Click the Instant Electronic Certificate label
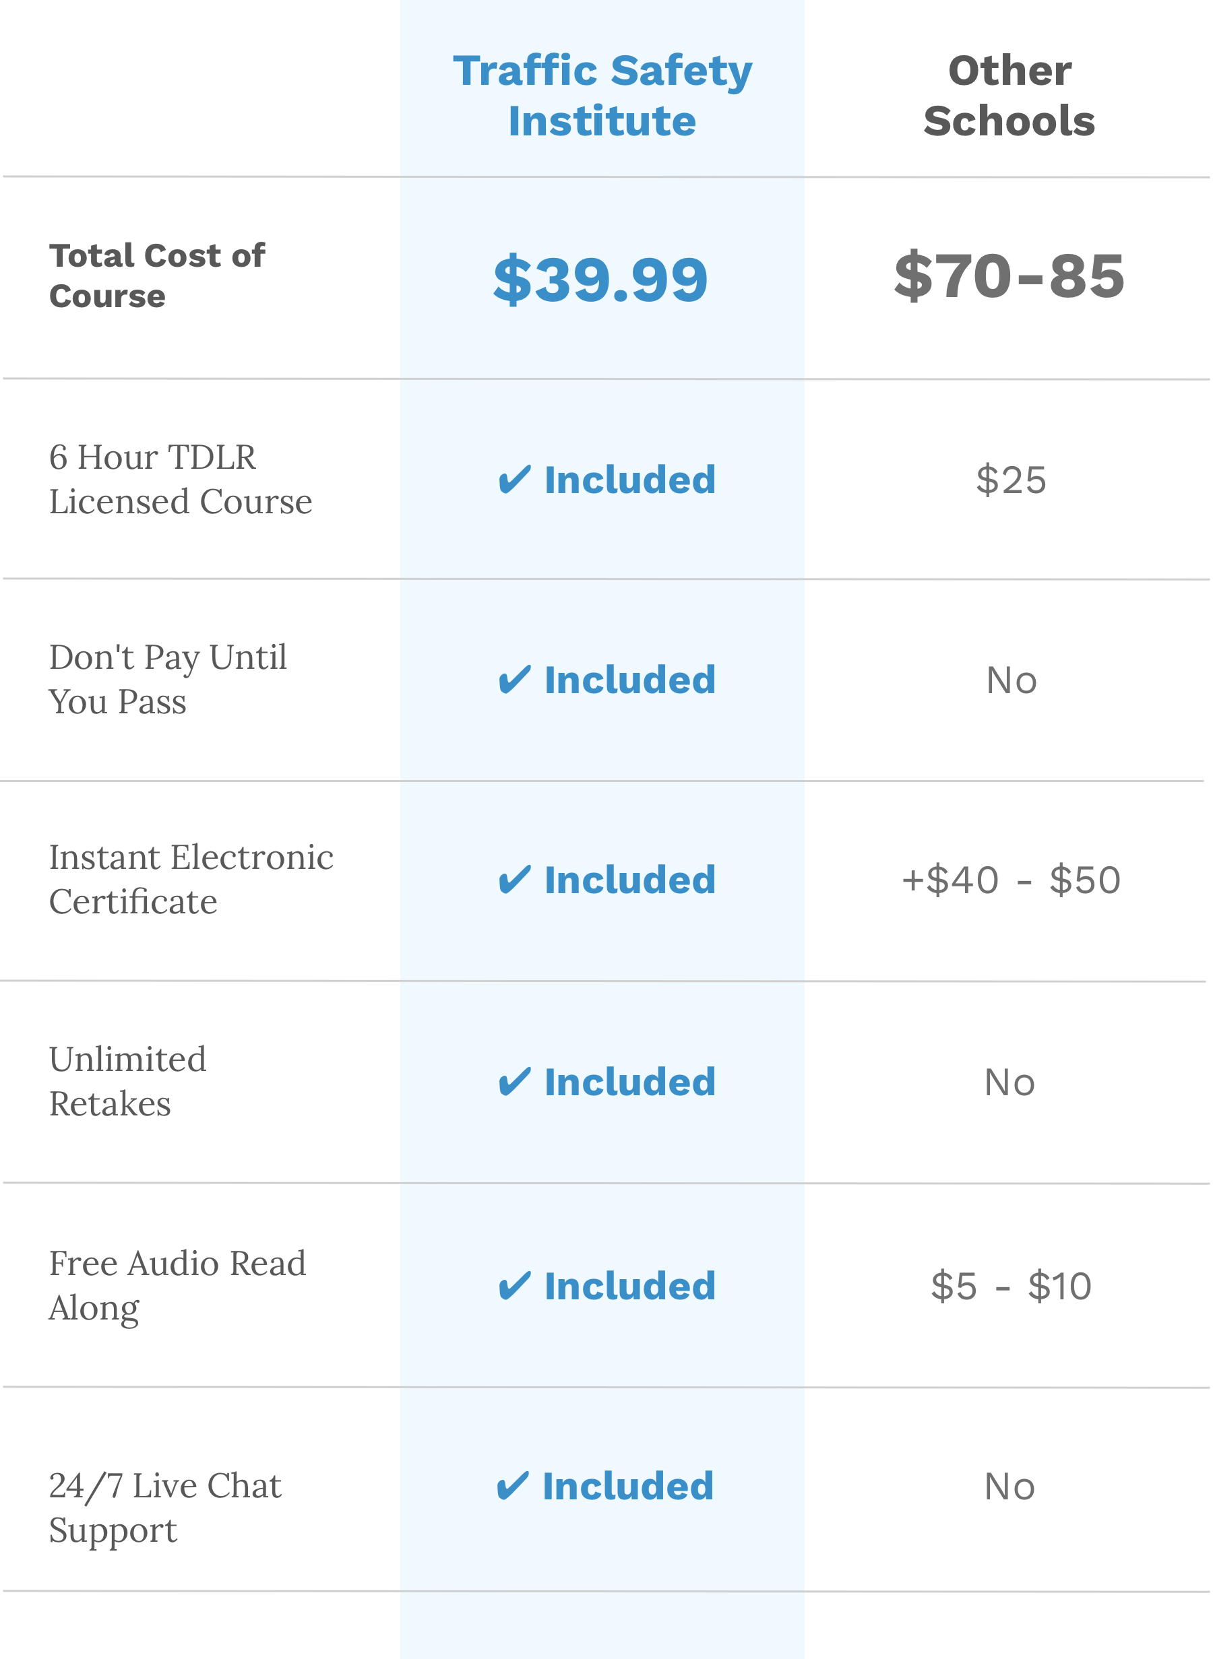 point(191,879)
